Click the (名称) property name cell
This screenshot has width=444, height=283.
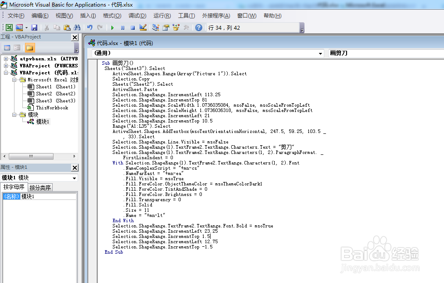11,196
